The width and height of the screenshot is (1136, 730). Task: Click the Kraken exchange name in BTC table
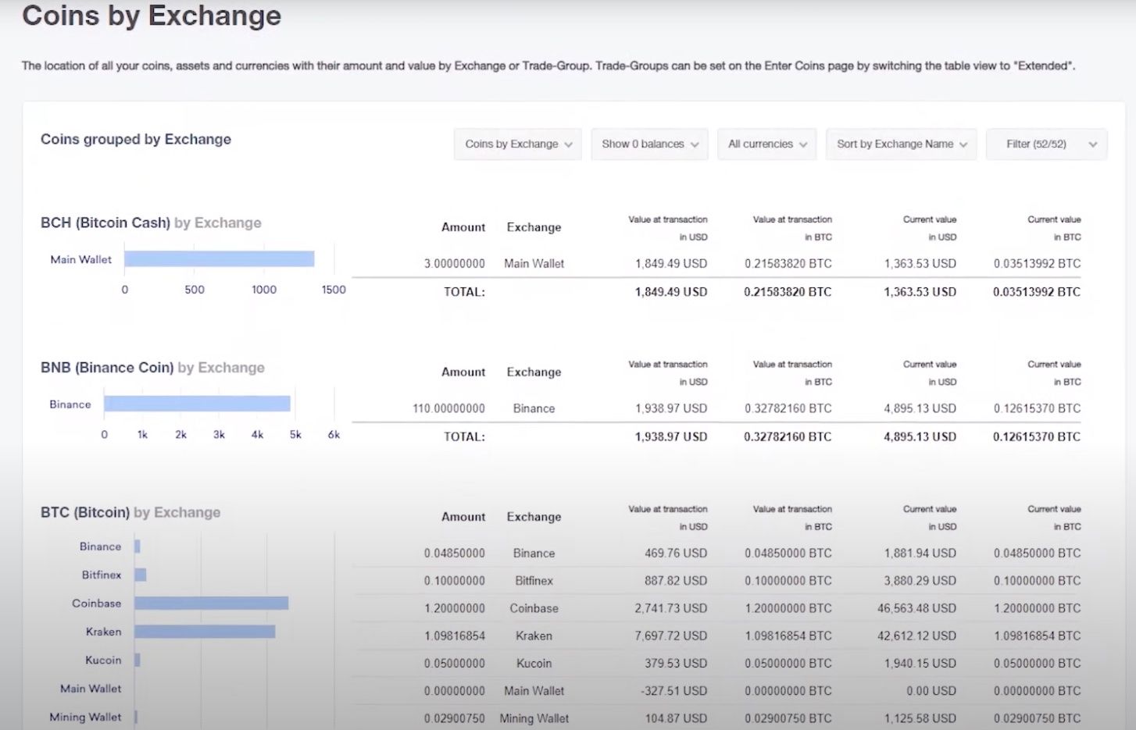coord(534,636)
